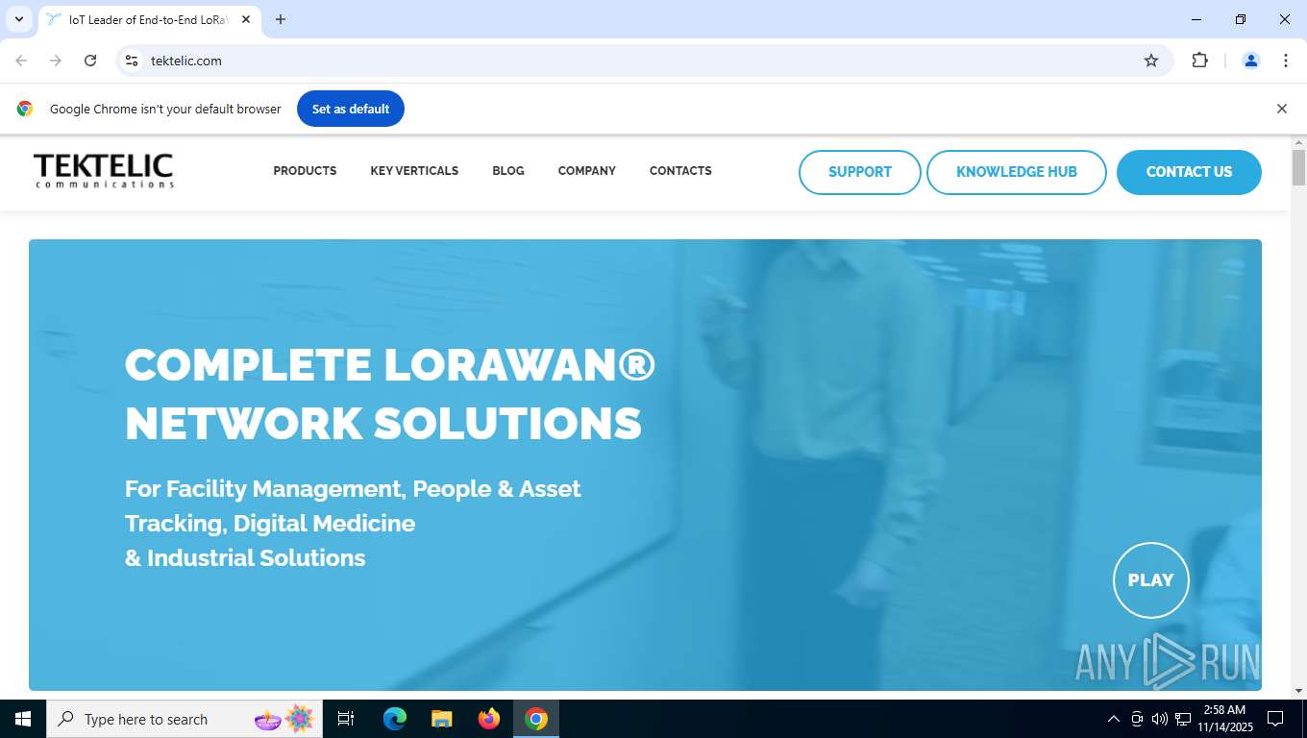Open the KEY VERTICALS menu
Image resolution: width=1307 pixels, height=738 pixels.
tap(414, 171)
